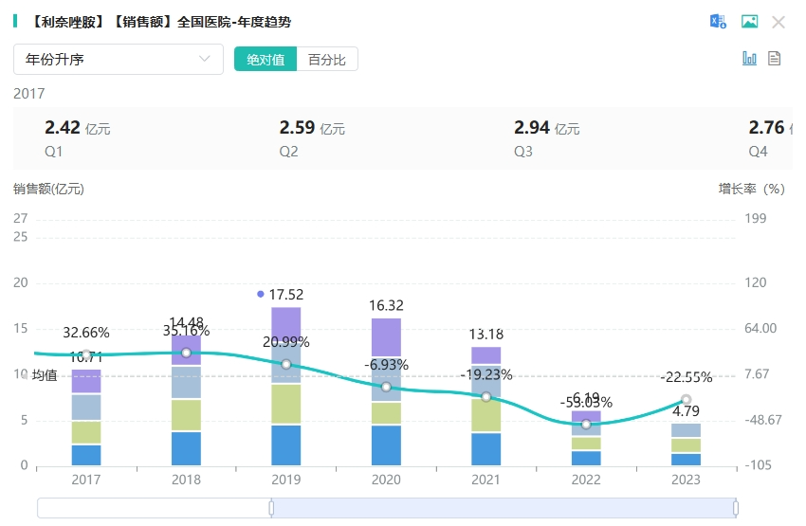Viewport: 806px width, 526px height.
Task: Click the -22.55% growth label
Action: [x=687, y=377]
